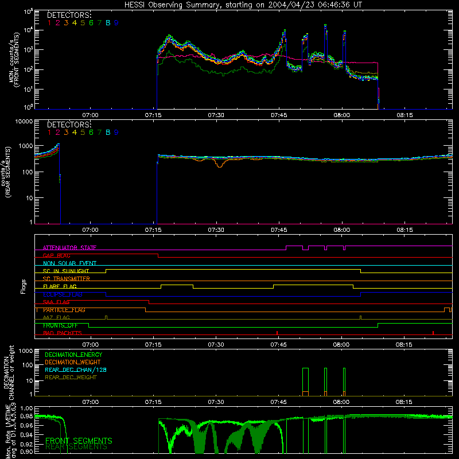Image resolution: width=459 pixels, height=459 pixels.
Task: Select detector 5 in front segments legend
Action: [83, 22]
